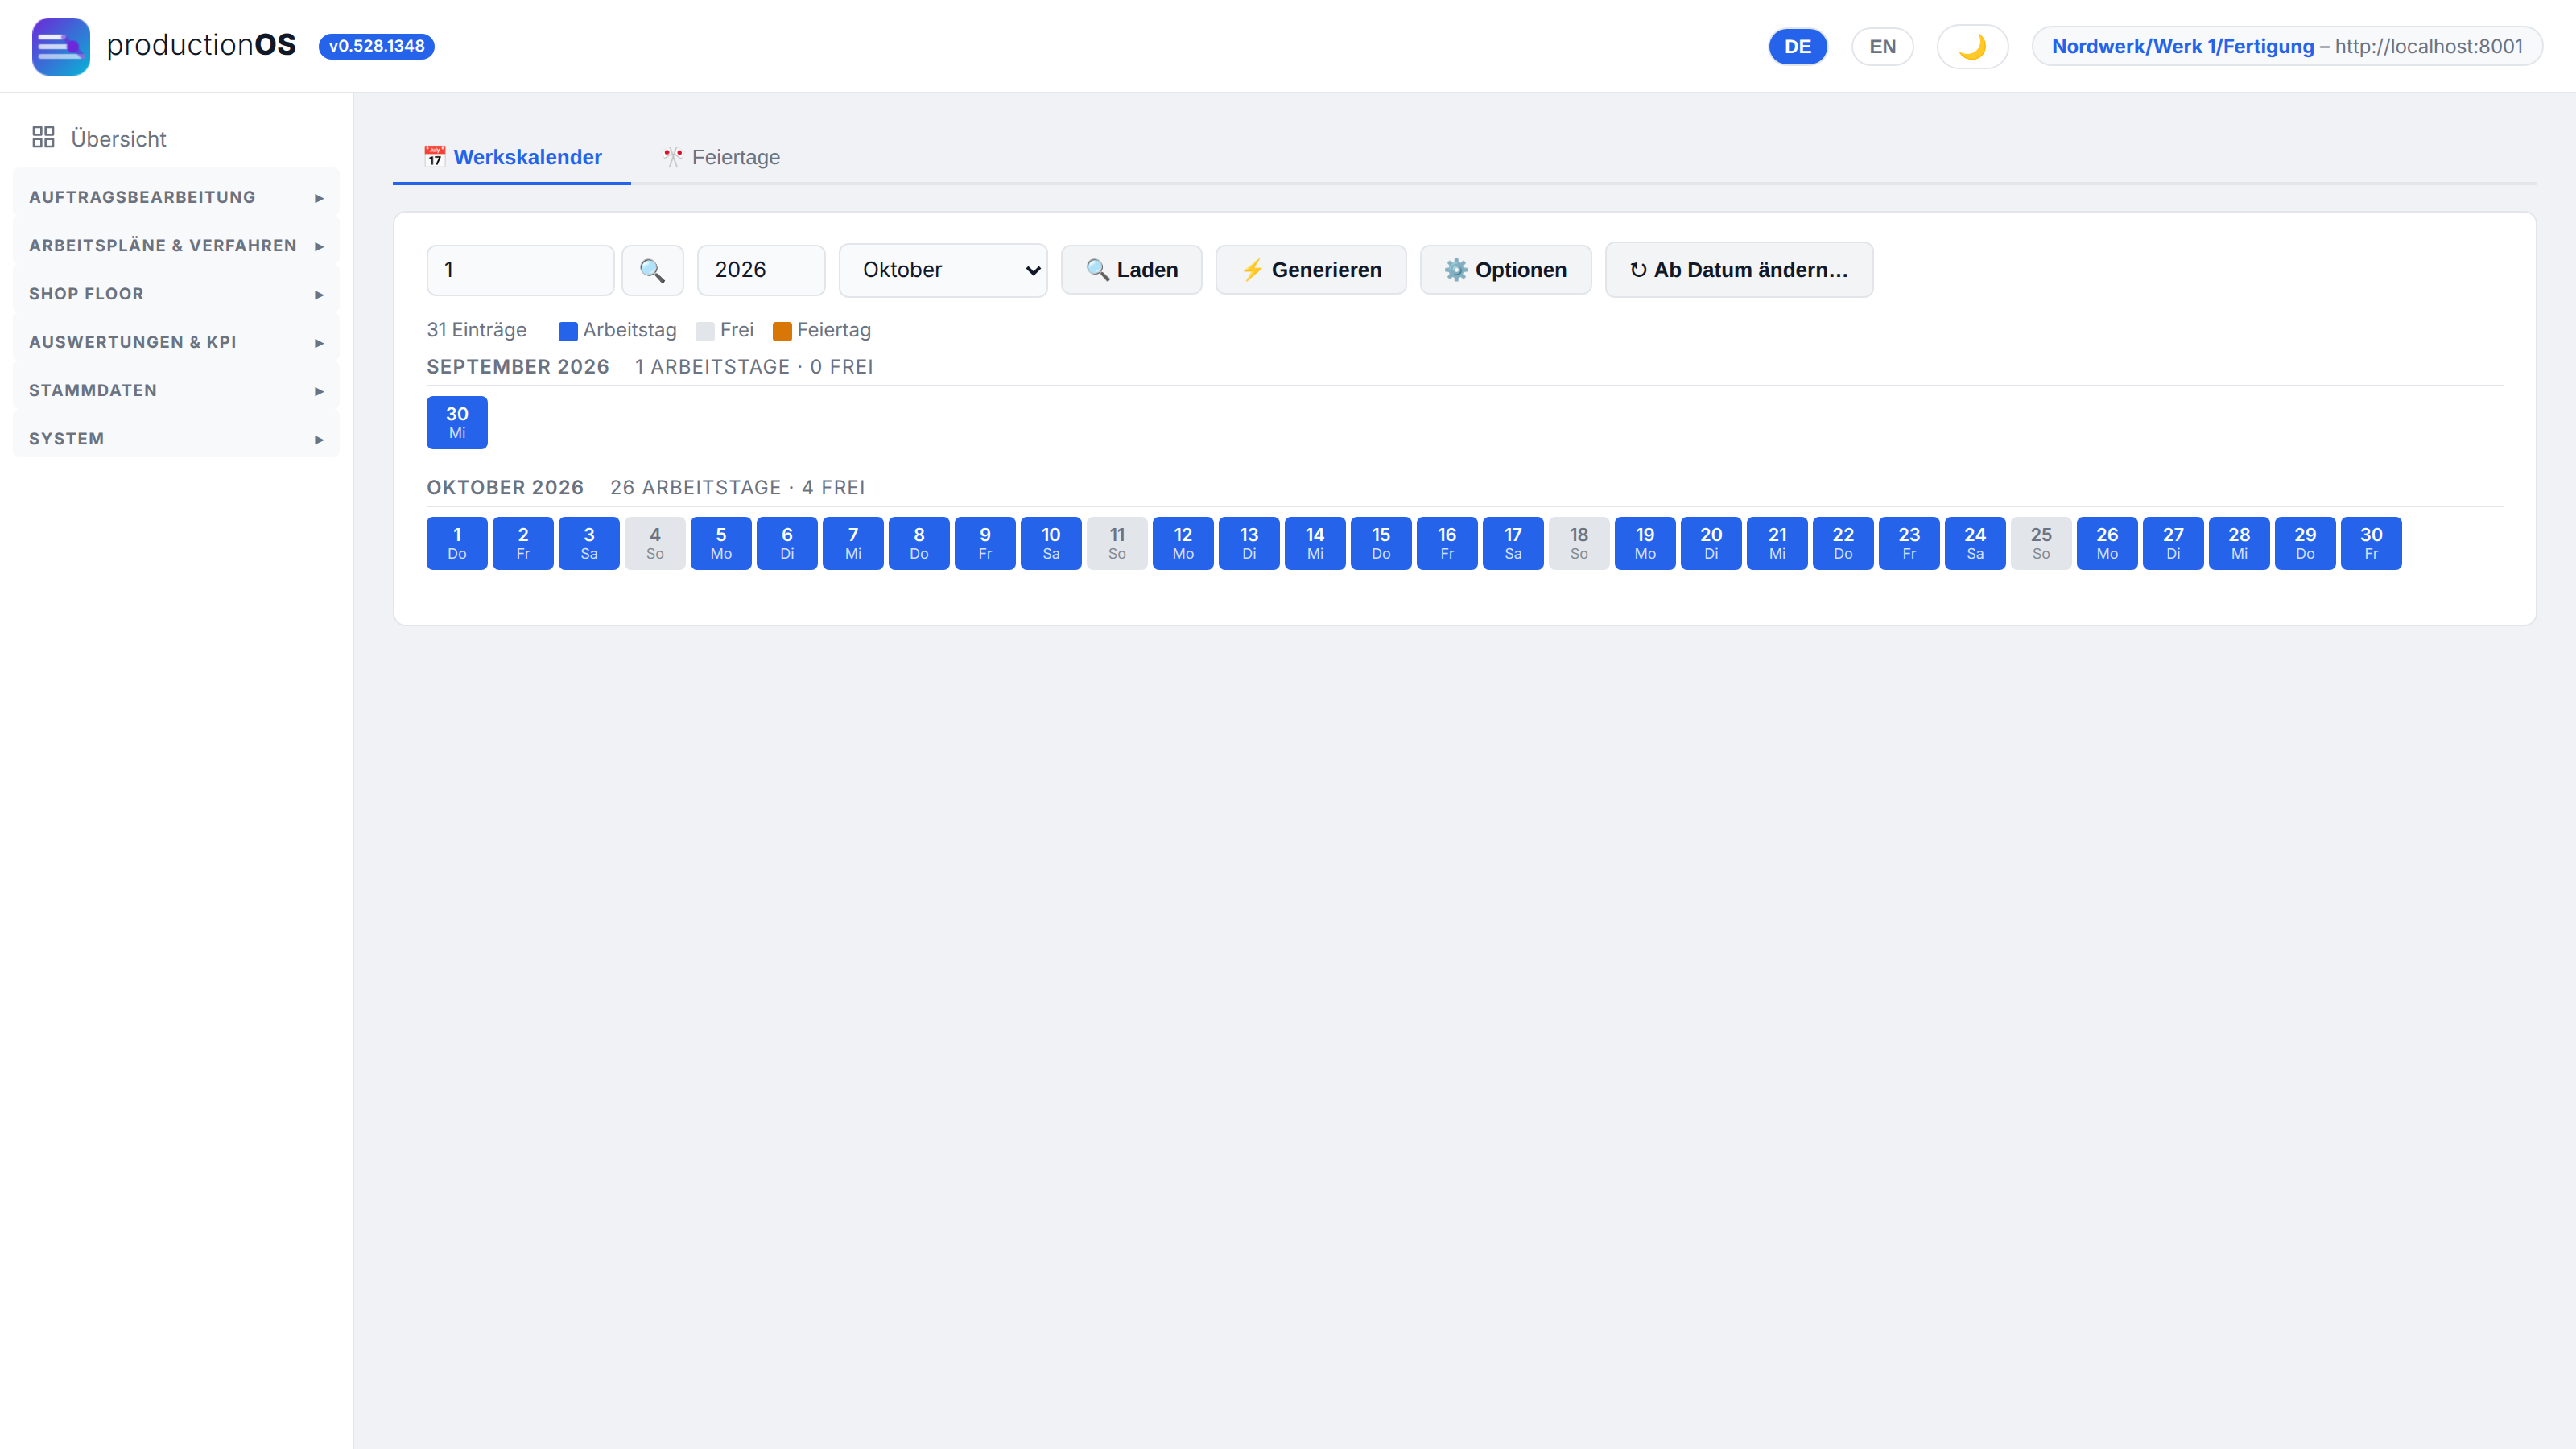Click the Generieren button

1311,270
